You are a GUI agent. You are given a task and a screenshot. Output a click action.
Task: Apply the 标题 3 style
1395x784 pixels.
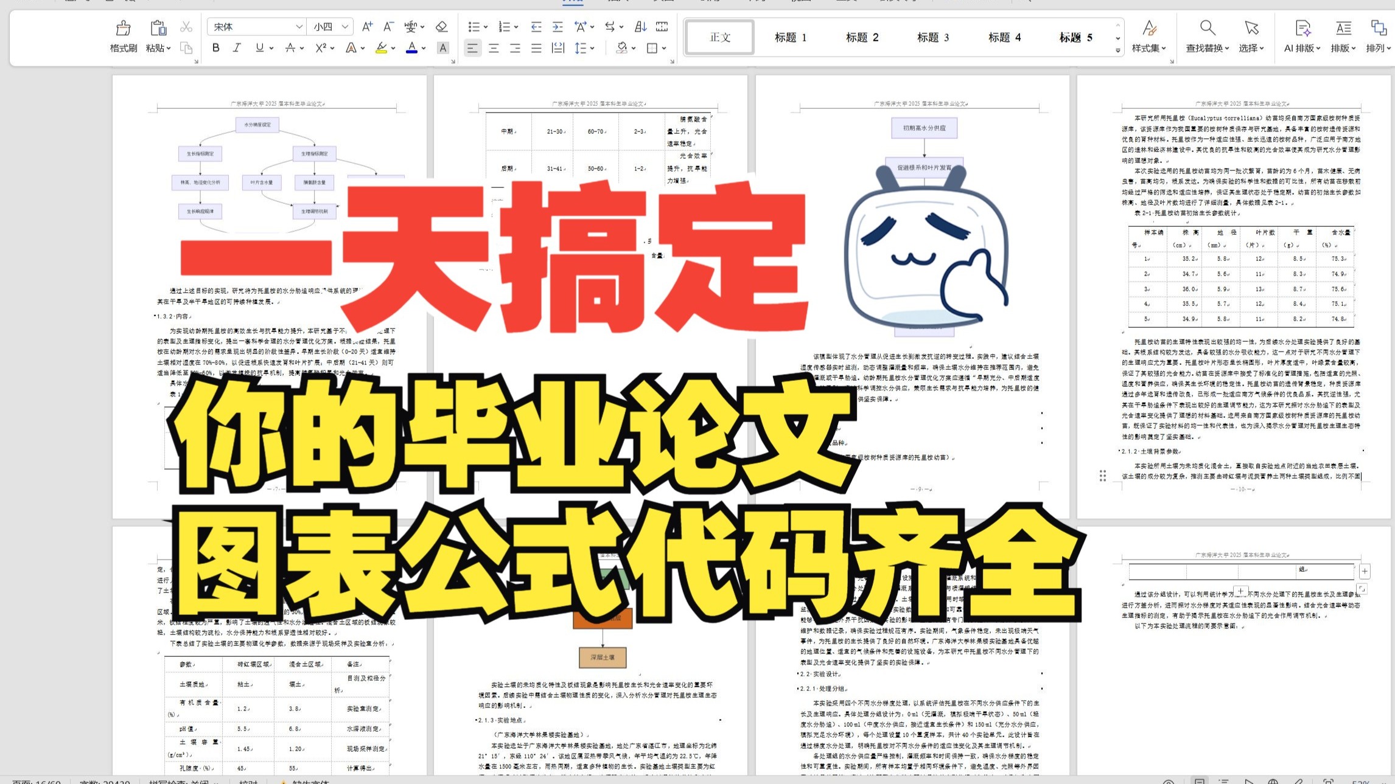click(x=933, y=37)
